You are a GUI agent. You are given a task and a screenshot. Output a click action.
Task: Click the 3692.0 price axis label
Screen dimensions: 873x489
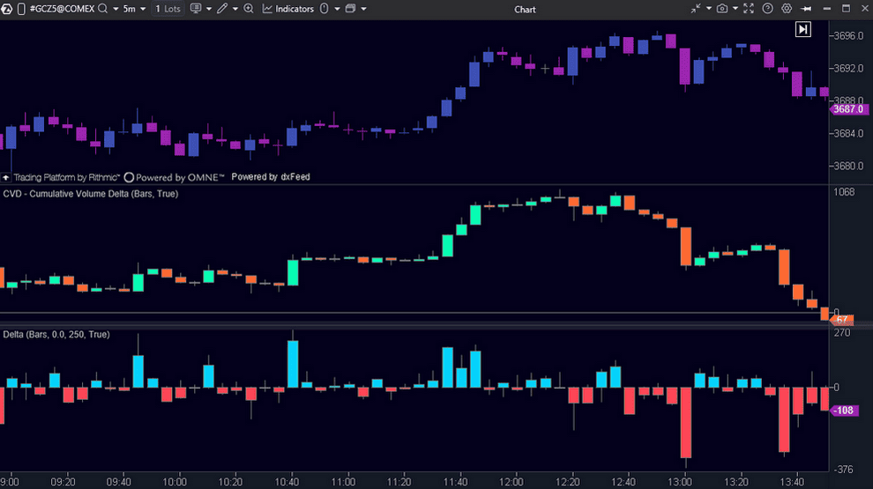point(848,68)
